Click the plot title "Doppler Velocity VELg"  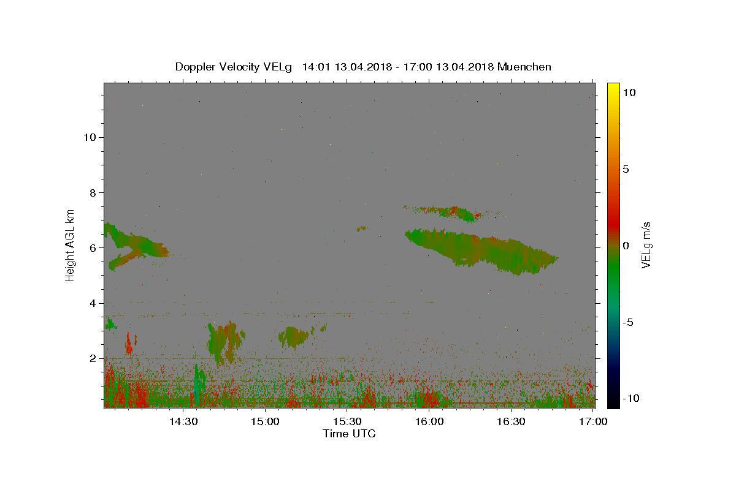point(234,67)
